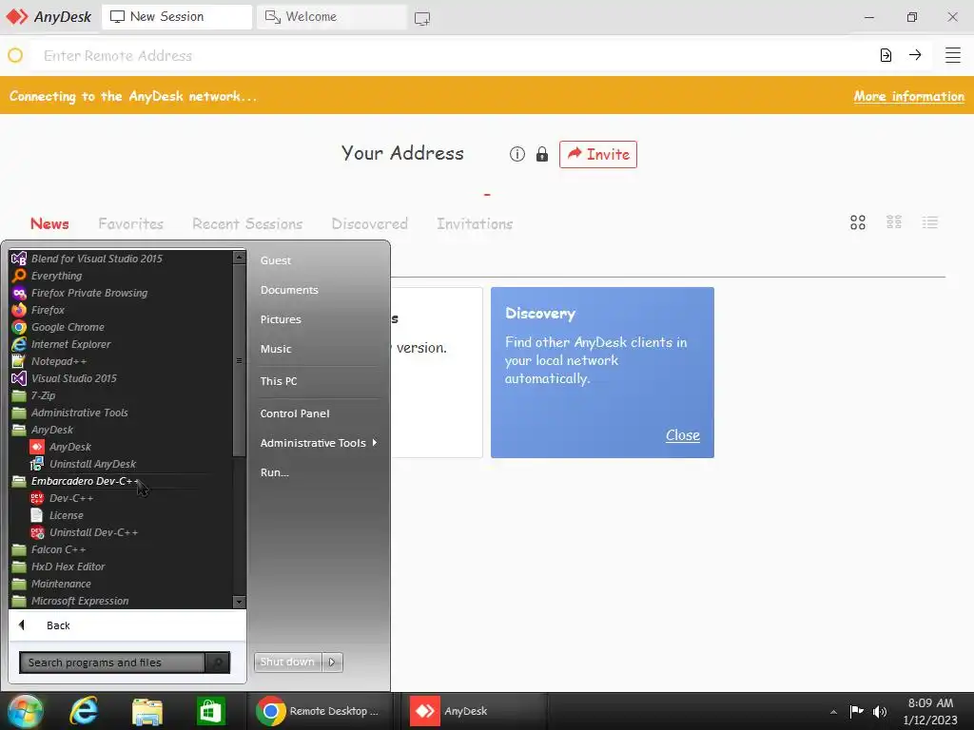Click the Invite button
974x730 pixels.
tap(597, 154)
